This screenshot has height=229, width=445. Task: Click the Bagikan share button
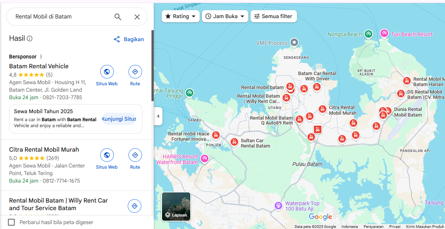pyautogui.click(x=128, y=39)
